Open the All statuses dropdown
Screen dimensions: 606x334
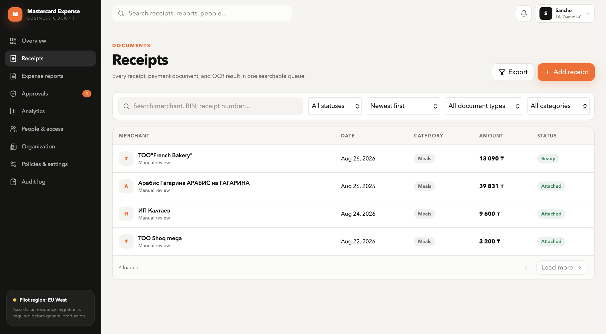(x=335, y=106)
